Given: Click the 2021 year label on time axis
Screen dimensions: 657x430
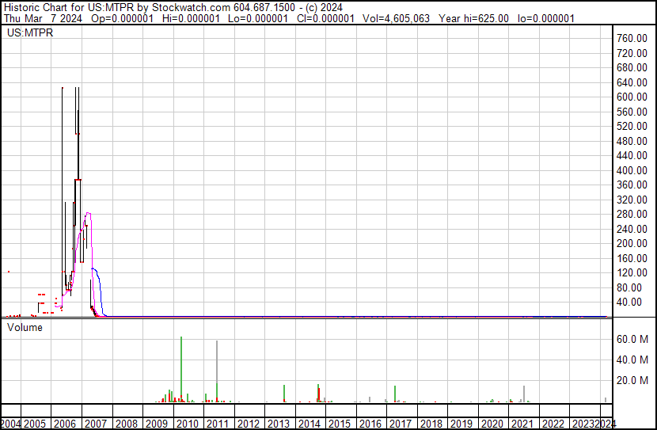Looking at the screenshot, I should coord(522,424).
